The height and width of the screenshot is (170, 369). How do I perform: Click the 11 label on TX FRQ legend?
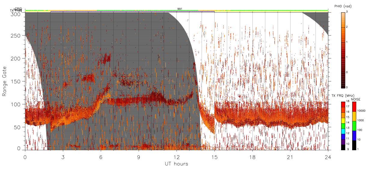pyautogui.click(x=348, y=139)
